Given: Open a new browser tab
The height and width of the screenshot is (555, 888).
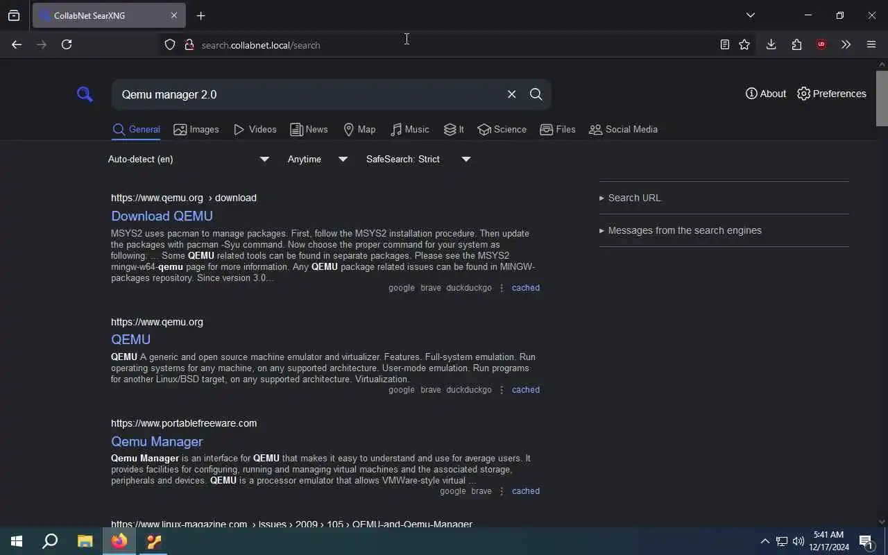Looking at the screenshot, I should pyautogui.click(x=200, y=15).
